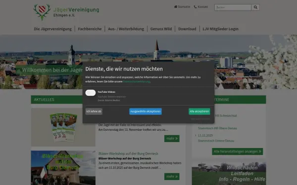Click the Kontakt link
Viewport: 297px width, 185px height.
point(201,7)
